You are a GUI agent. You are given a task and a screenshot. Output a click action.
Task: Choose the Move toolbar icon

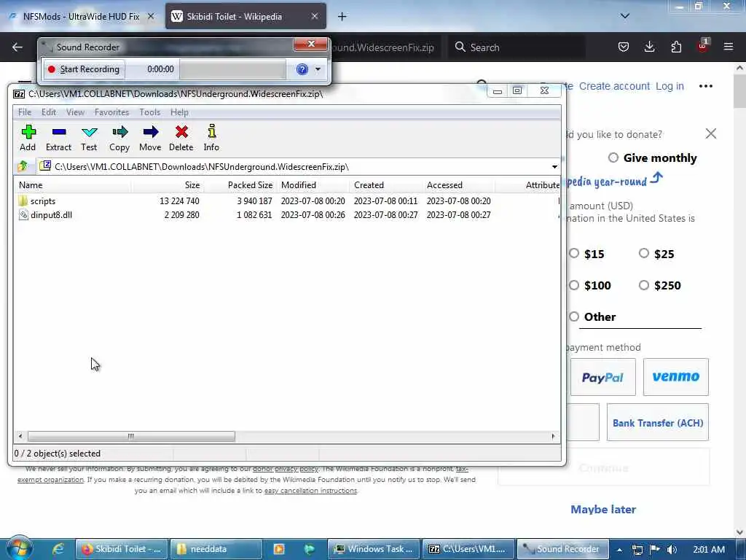(x=150, y=138)
